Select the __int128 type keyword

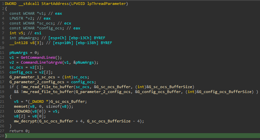pos(19,43)
